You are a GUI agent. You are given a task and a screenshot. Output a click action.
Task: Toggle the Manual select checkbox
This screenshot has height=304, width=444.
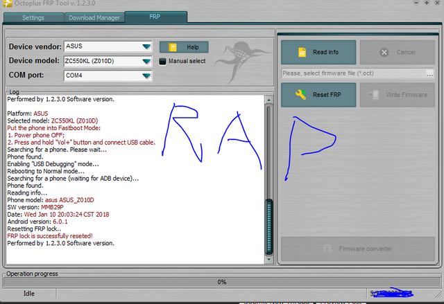tap(162, 62)
